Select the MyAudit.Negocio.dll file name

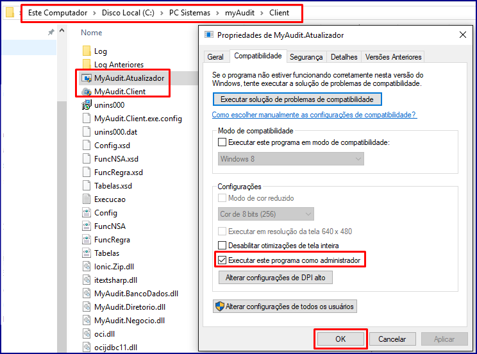click(130, 321)
